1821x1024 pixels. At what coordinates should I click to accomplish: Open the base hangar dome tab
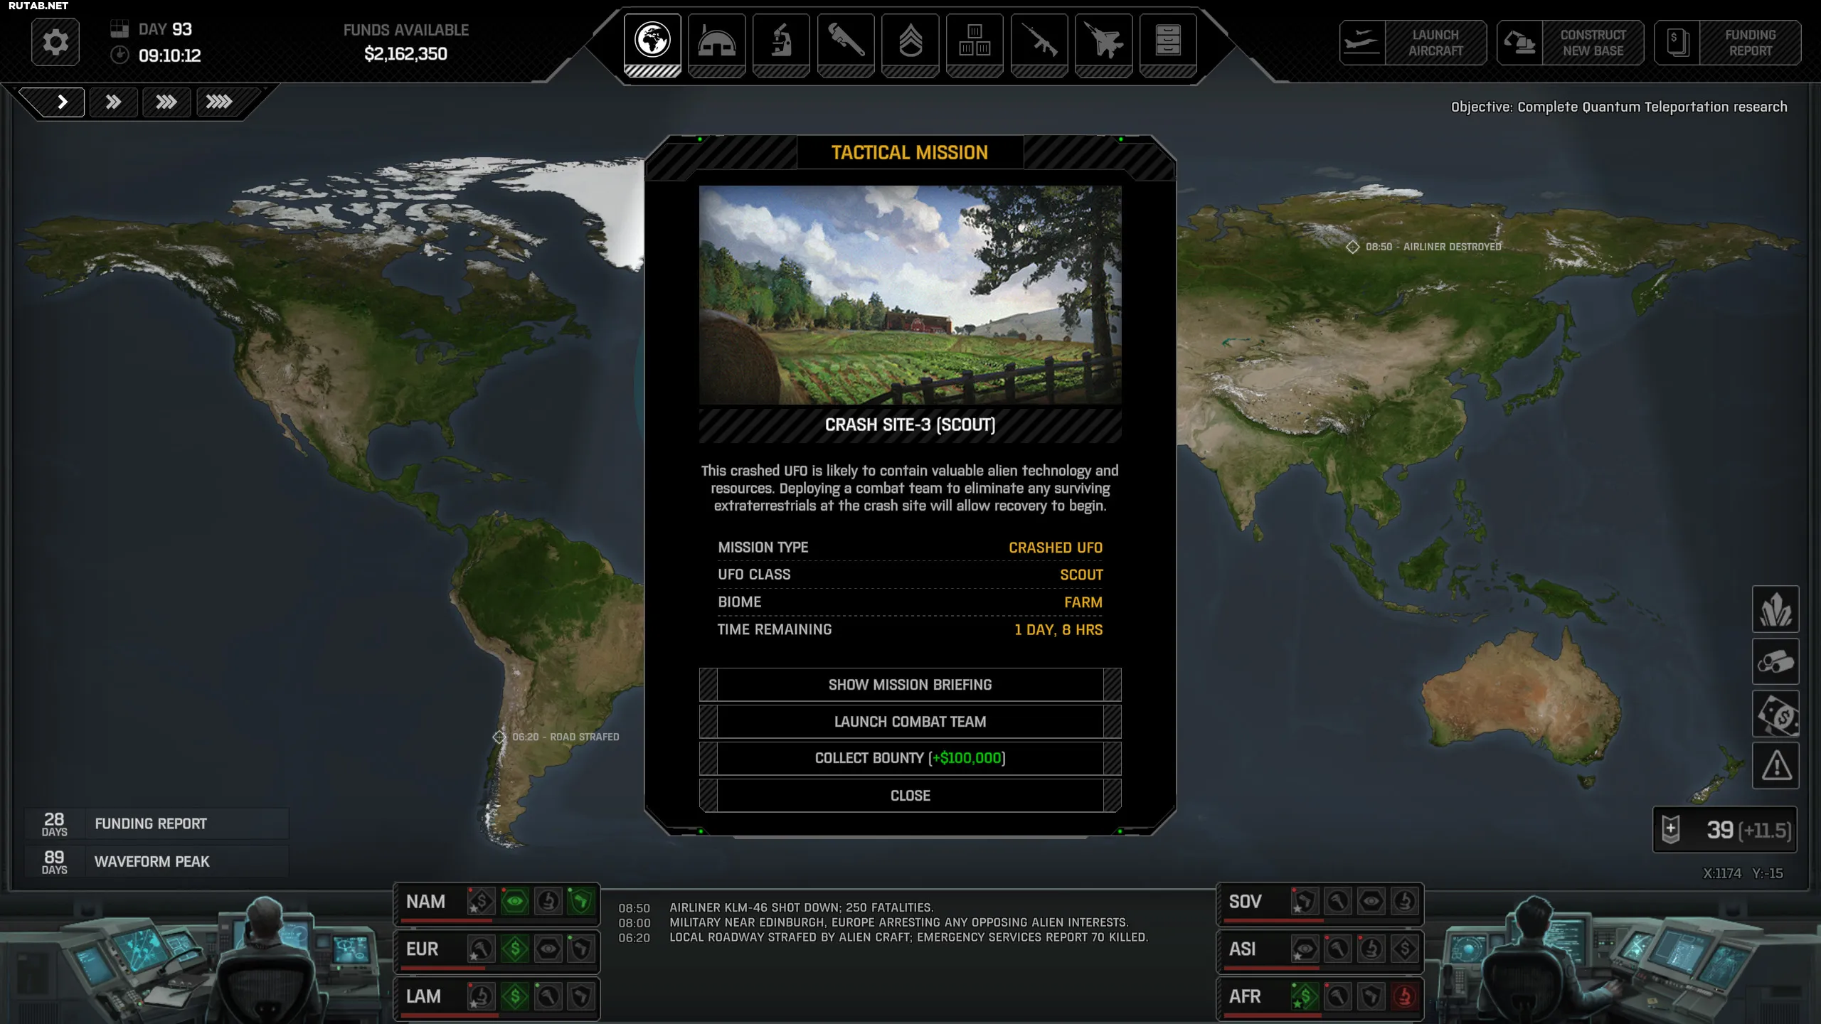[716, 41]
